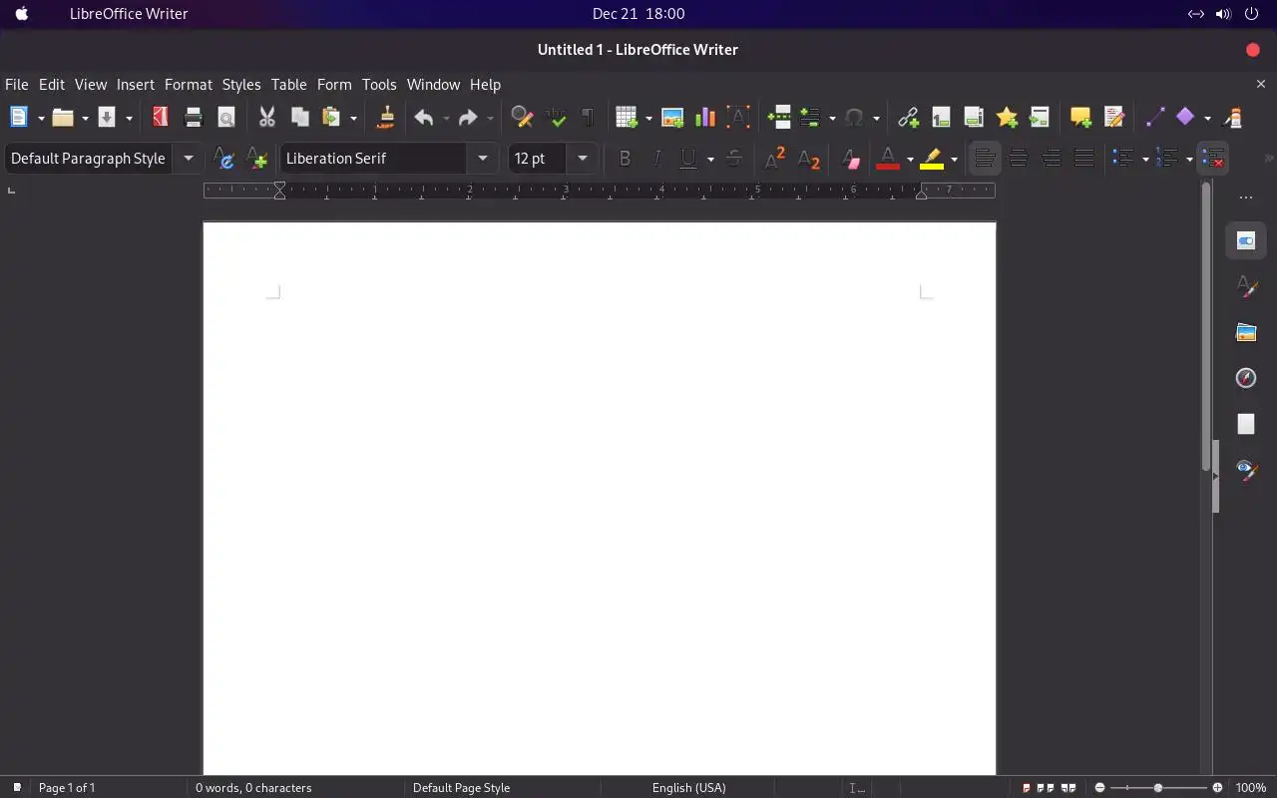
Task: Click the Save document icon
Action: click(107, 118)
